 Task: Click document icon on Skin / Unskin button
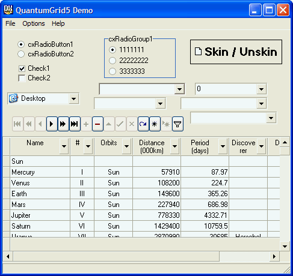pyautogui.click(x=198, y=52)
